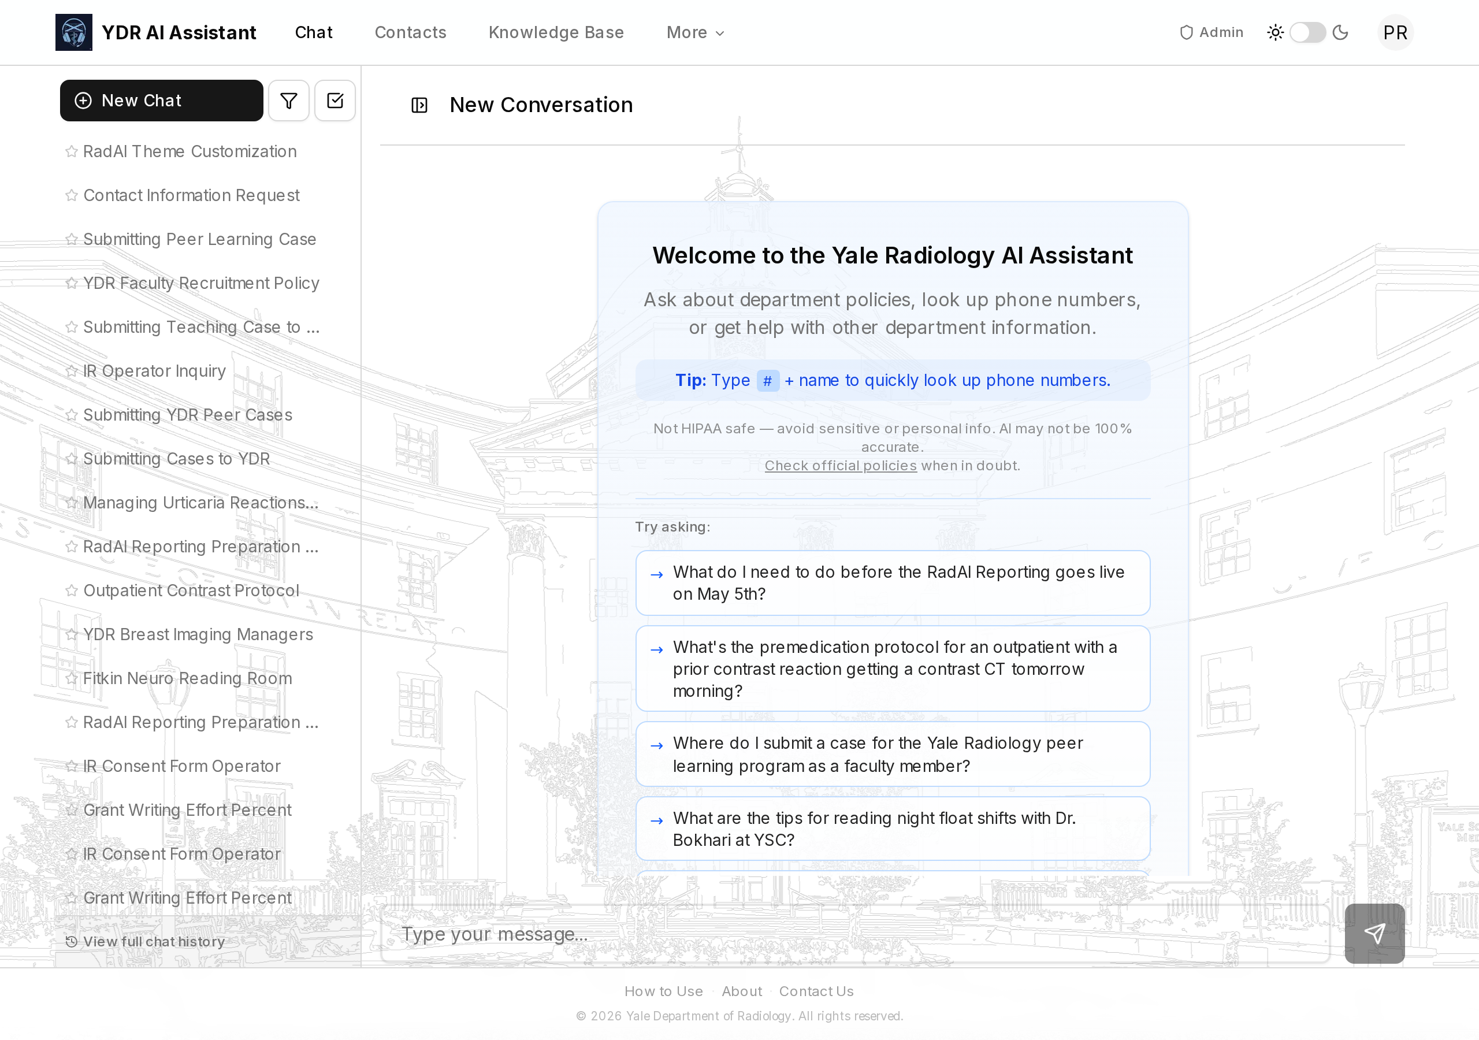Screen dimensions: 1479x1040
Task: Star the RadAI Theme Customization chat
Action: point(72,151)
